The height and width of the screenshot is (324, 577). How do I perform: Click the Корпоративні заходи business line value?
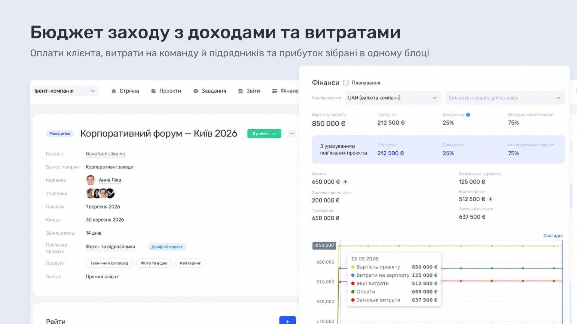point(110,167)
